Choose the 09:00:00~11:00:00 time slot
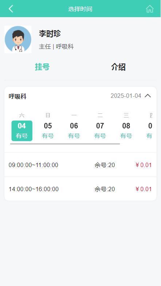Viewport: 161px width, 286px height. coord(80,165)
